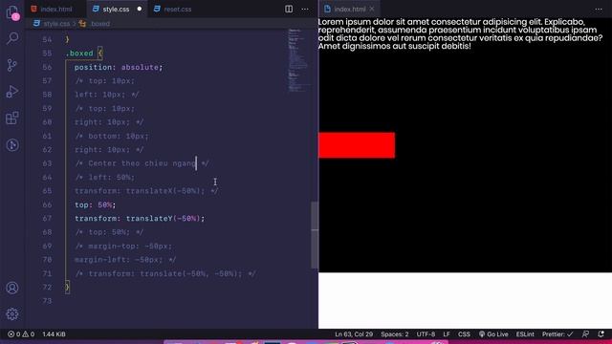Open feedback icon in status bar

point(585,334)
